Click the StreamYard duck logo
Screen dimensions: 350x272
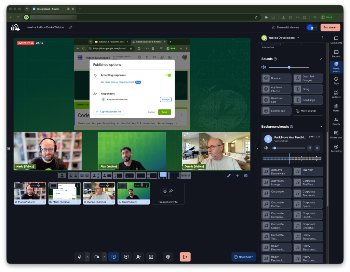click(15, 27)
